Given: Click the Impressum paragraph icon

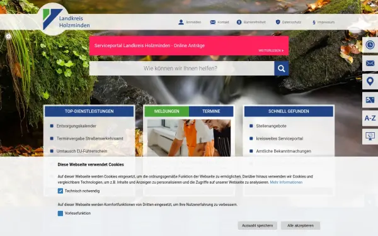Looking at the screenshot, I should [x=314, y=23].
